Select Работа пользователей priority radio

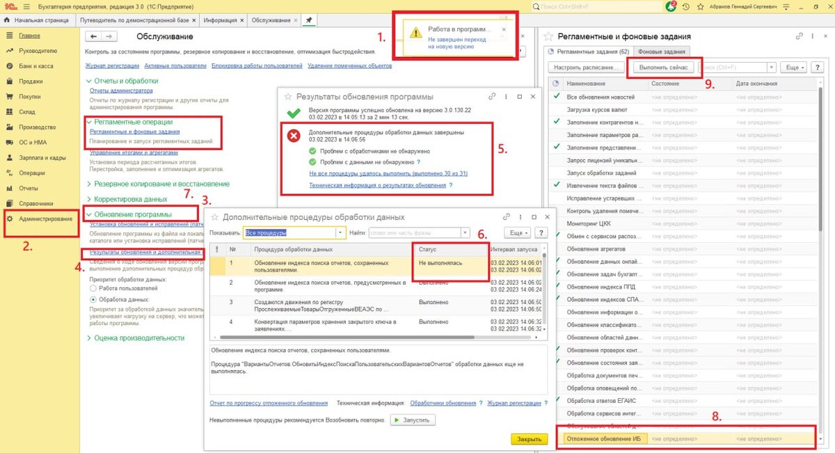click(x=93, y=288)
